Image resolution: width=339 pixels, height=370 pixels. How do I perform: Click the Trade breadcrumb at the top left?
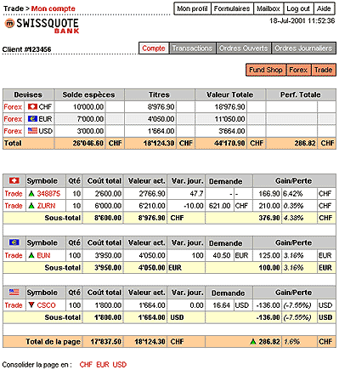coord(14,9)
